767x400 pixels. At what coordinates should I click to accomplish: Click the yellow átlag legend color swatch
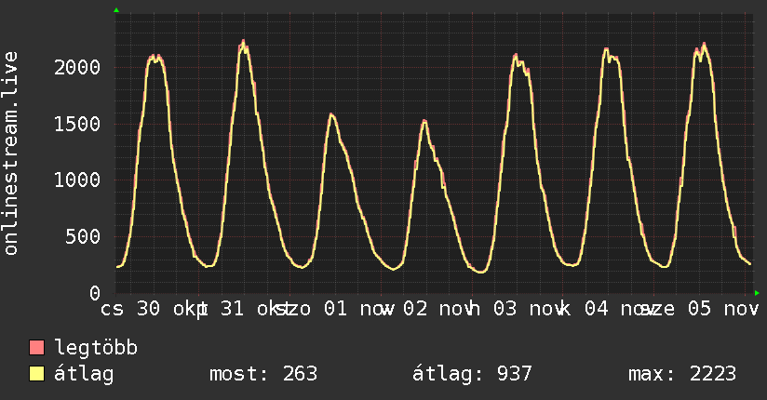tap(37, 375)
